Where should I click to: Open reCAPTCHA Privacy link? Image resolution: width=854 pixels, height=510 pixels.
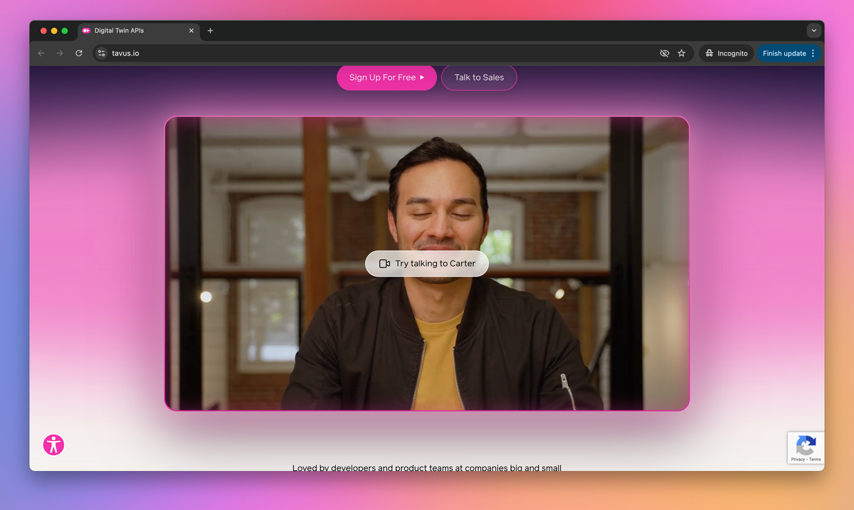tap(798, 459)
